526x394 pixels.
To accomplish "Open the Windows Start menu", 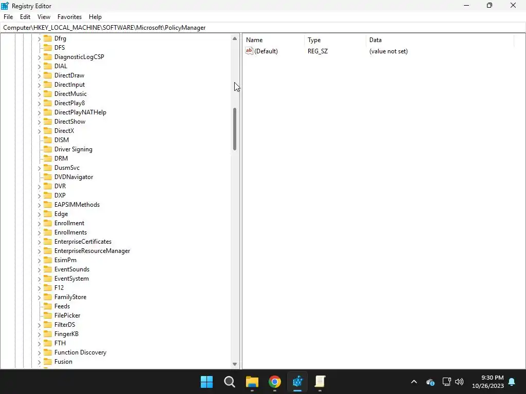I will (206, 382).
